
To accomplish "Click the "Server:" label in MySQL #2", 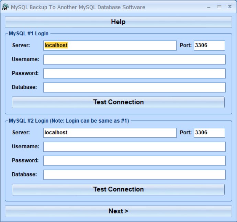I will pyautogui.click(x=21, y=133).
